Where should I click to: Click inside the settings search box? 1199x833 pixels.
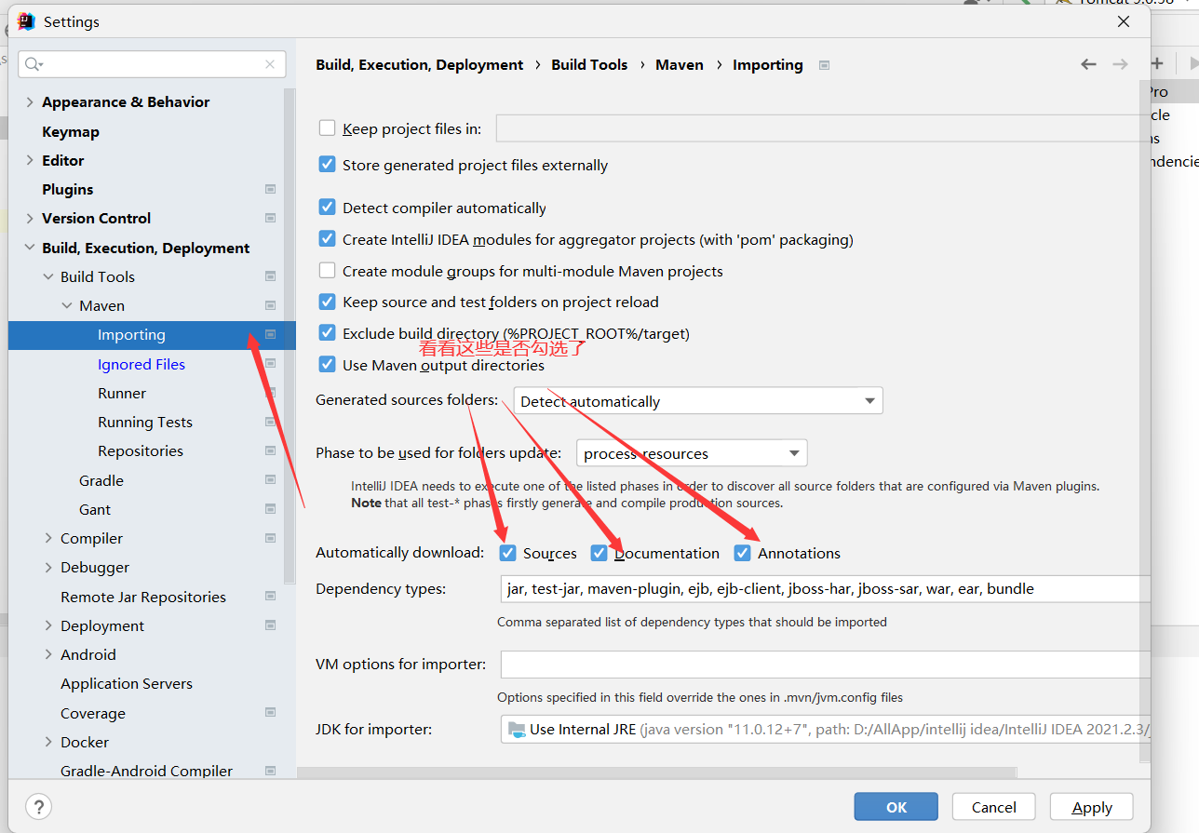(153, 64)
